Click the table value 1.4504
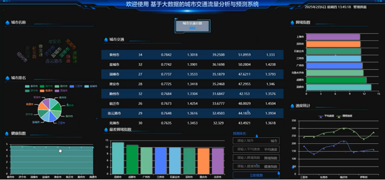Screen dimensions: 385x180 click(270, 103)
